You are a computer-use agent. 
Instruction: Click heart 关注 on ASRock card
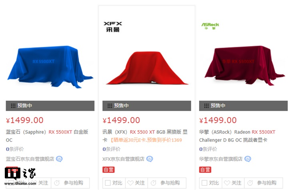(233, 183)
